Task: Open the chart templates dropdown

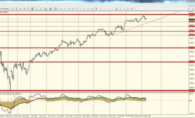Action: click(x=56, y=9)
